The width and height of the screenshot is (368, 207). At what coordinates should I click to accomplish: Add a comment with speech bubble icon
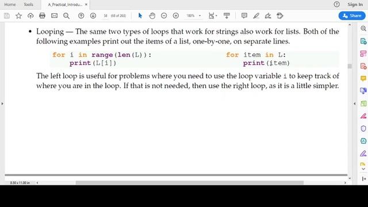244,16
